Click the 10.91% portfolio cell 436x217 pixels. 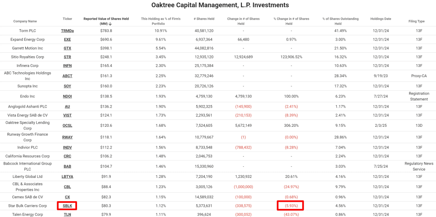[161, 31]
